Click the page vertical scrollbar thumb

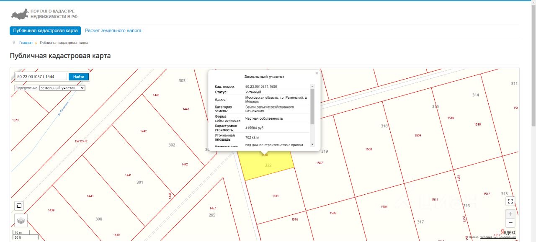(x=533, y=66)
